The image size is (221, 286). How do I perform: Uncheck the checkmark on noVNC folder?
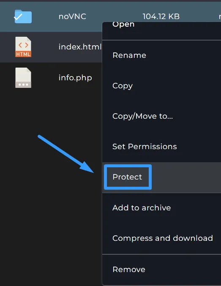(18, 17)
